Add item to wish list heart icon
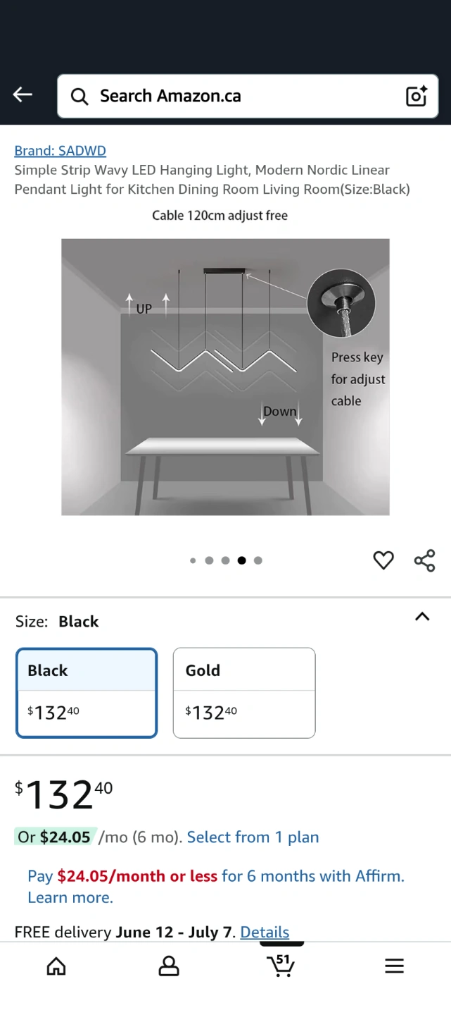This screenshot has height=1015, width=451. point(383,560)
